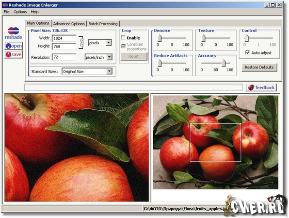The width and height of the screenshot is (289, 218).
Task: Click the Width input field
Action: tap(64, 38)
